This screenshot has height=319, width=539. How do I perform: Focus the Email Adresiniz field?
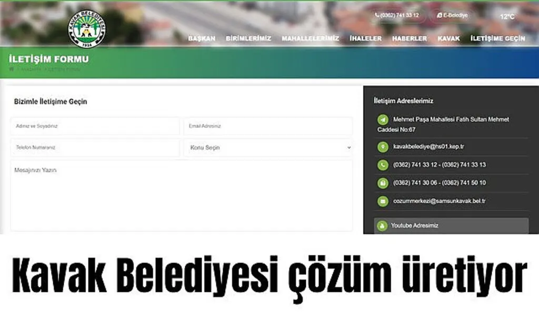268,126
